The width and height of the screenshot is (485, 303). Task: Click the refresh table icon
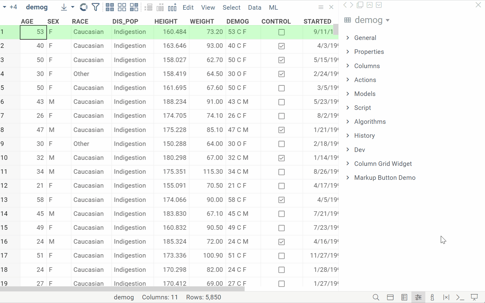tap(84, 7)
